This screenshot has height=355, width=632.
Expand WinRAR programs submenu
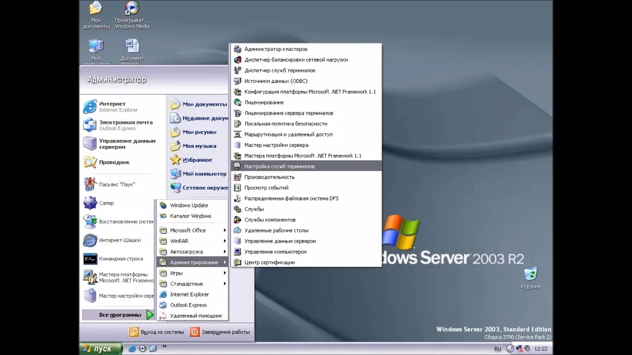pos(192,241)
